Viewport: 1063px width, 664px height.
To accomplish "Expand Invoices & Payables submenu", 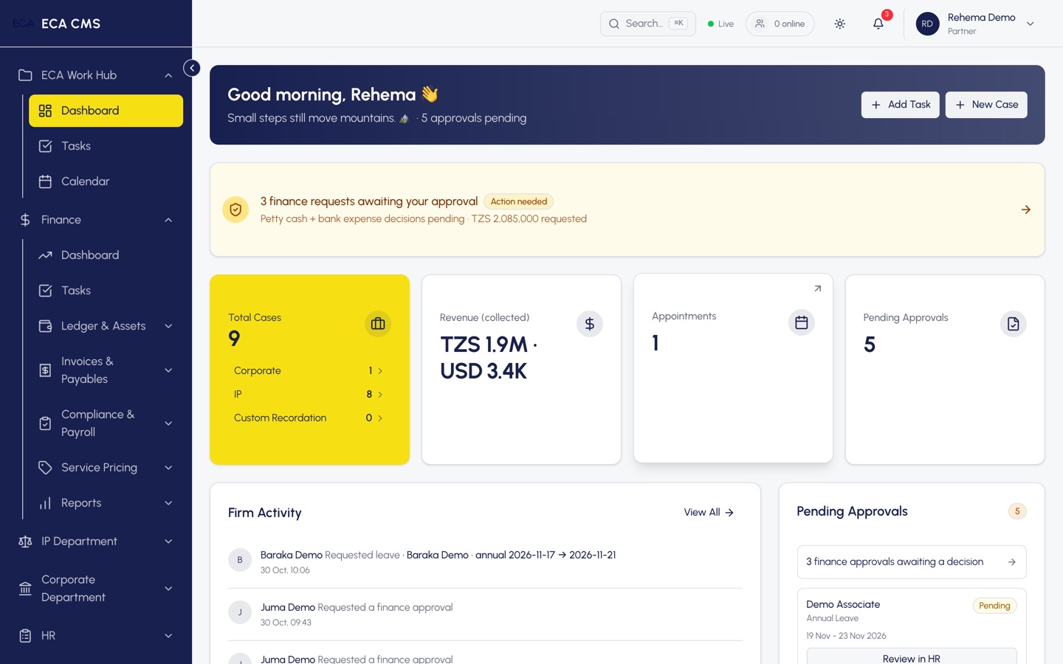I will (168, 370).
